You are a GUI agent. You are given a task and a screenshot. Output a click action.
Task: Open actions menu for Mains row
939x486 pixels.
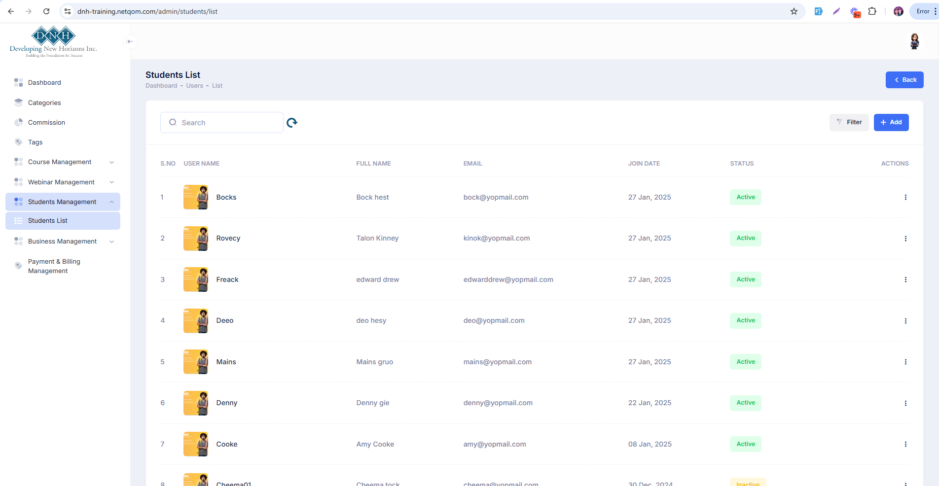pos(905,362)
